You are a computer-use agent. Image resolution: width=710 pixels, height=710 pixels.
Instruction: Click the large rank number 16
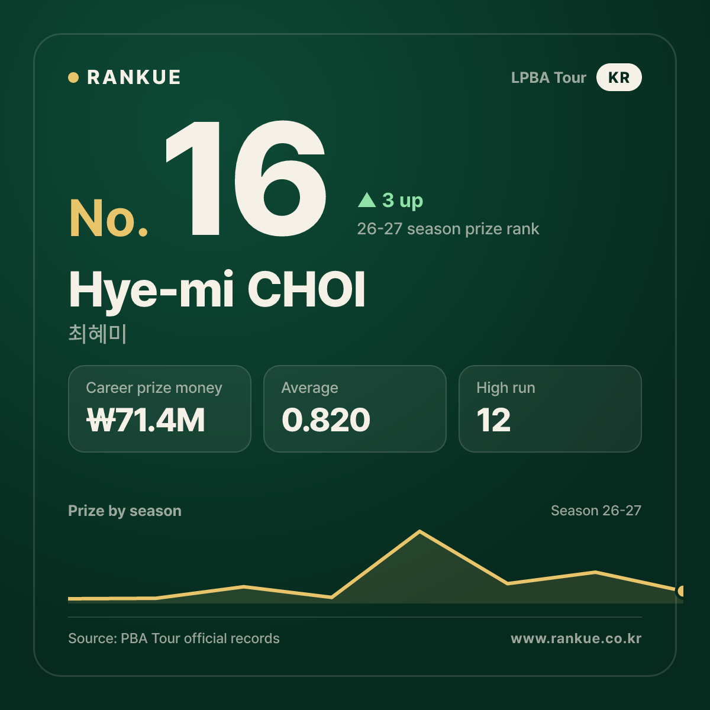click(x=246, y=179)
